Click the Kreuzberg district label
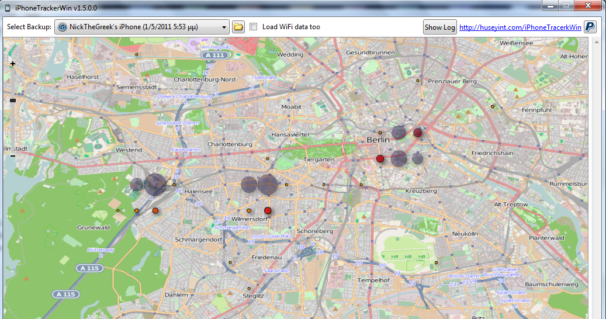Image resolution: width=606 pixels, height=319 pixels. (x=421, y=191)
